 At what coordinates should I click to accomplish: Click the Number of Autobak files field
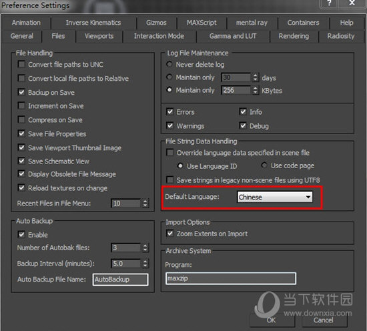[x=126, y=248]
